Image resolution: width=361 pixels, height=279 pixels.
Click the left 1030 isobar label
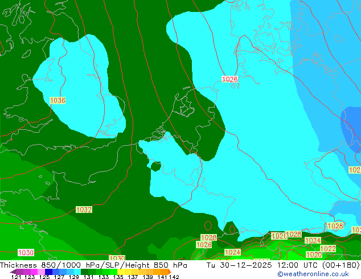(x=26, y=253)
